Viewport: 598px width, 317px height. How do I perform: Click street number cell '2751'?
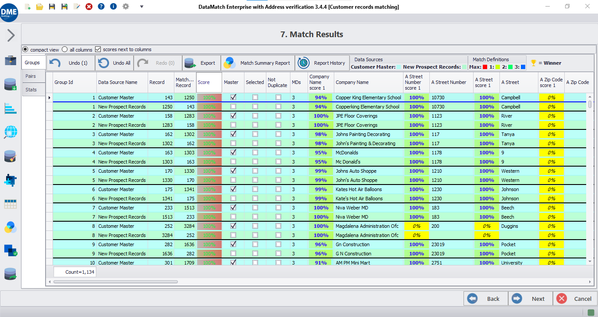click(x=452, y=263)
